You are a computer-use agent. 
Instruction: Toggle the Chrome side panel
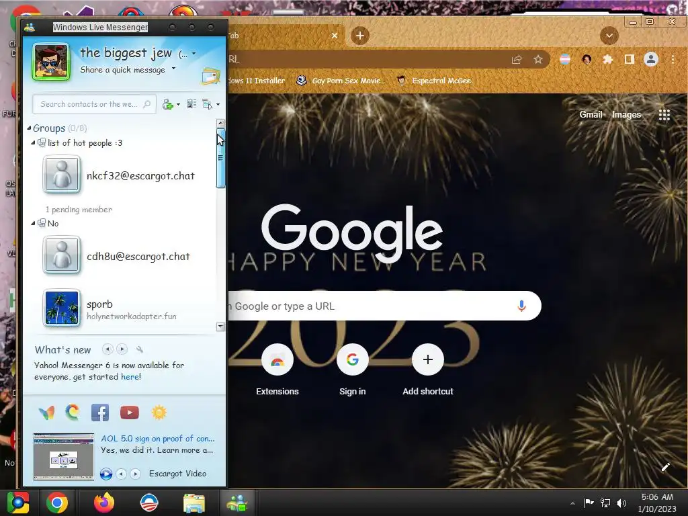629,59
